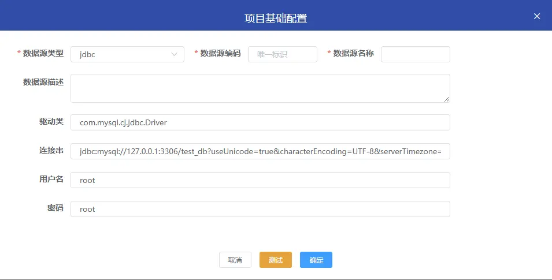Click the 密码 input field

click(260, 209)
